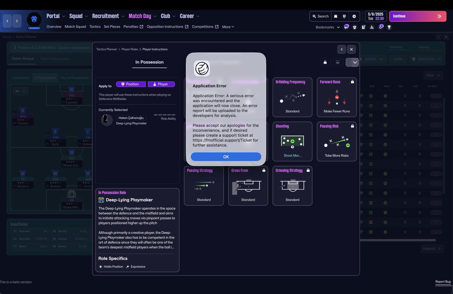The width and height of the screenshot is (453, 294).
Task: Open the scouting icon near Bookmarks
Action: click(372, 27)
